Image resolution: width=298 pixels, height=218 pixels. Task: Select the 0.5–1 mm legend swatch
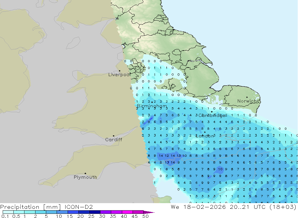(x=19, y=212)
